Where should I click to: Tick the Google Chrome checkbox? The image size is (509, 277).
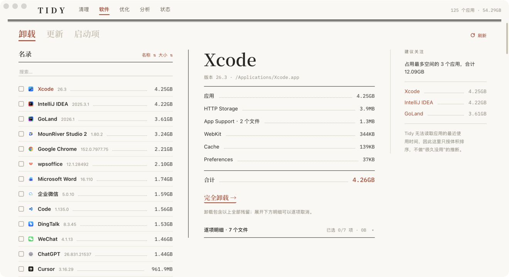[x=21, y=149]
